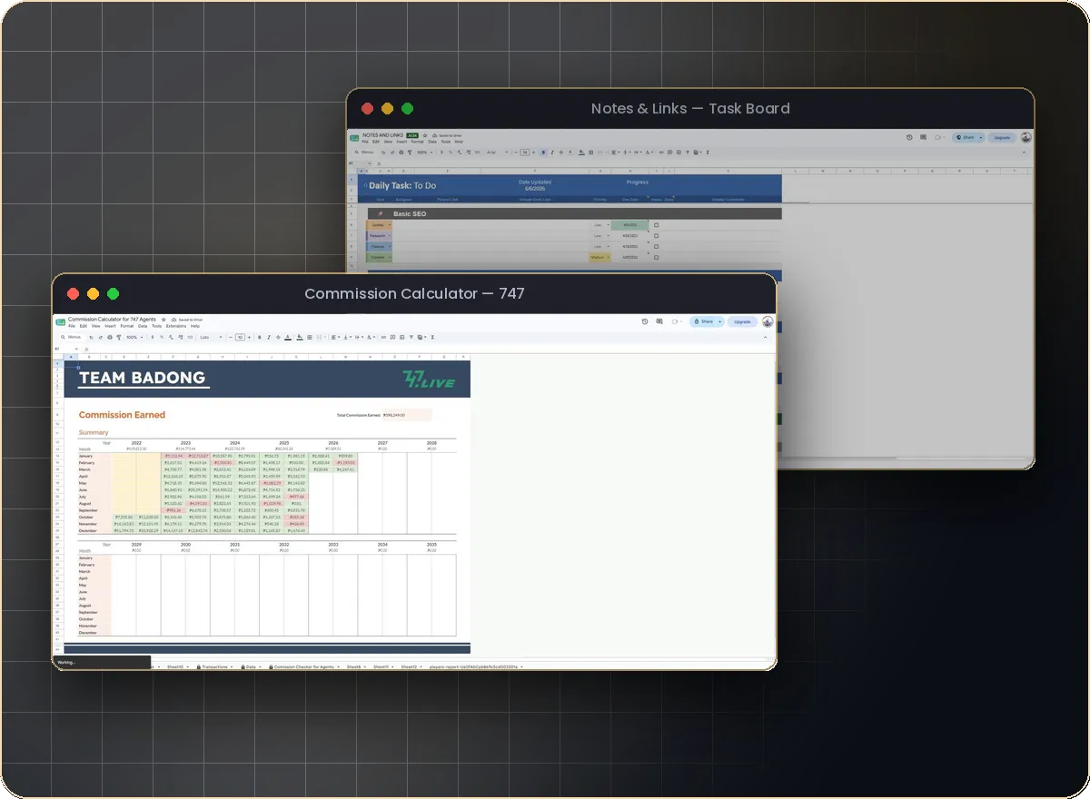Click the 2024 year header in Summary table
This screenshot has height=799, width=1090.
234,442
